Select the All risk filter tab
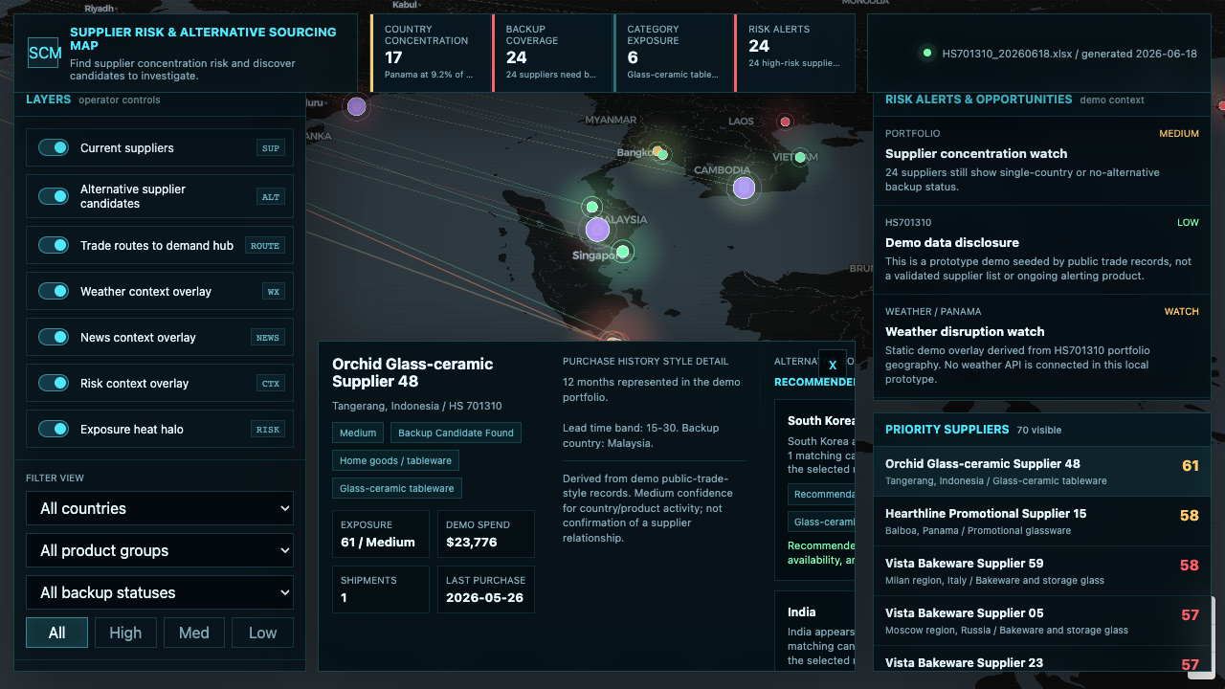The width and height of the screenshot is (1225, 689). point(56,633)
